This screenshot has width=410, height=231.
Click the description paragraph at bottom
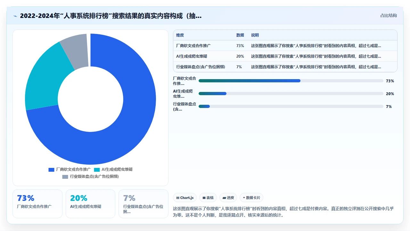coord(283,212)
